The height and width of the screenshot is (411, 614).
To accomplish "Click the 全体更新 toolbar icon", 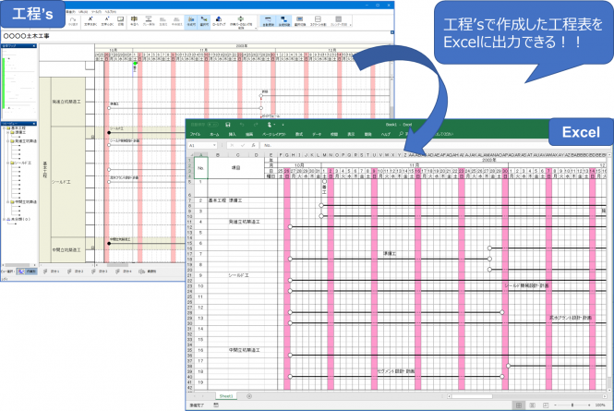I will pyautogui.click(x=266, y=21).
